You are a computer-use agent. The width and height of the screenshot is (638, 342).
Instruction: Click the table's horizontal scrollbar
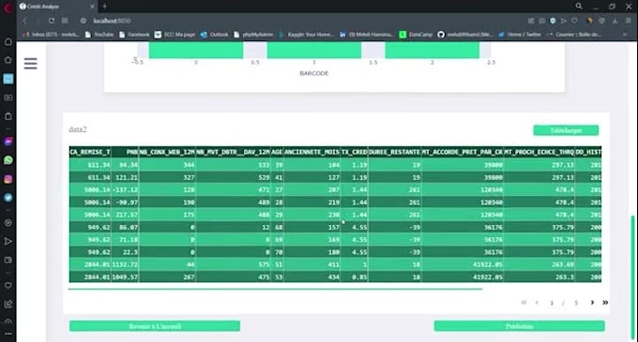point(276,290)
